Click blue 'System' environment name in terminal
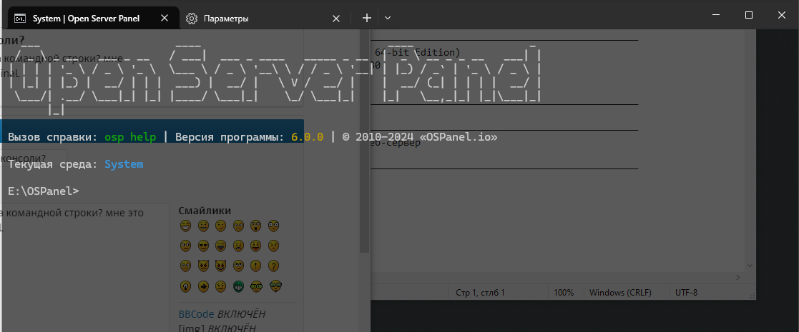Viewport: 799px width, 332px height. coord(124,164)
